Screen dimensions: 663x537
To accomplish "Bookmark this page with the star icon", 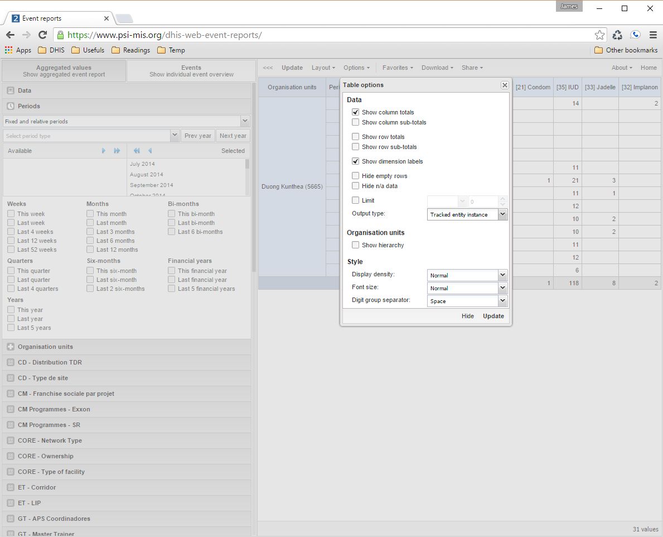I will click(599, 35).
